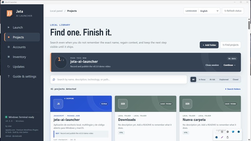Click the Find projects button

click(x=230, y=45)
